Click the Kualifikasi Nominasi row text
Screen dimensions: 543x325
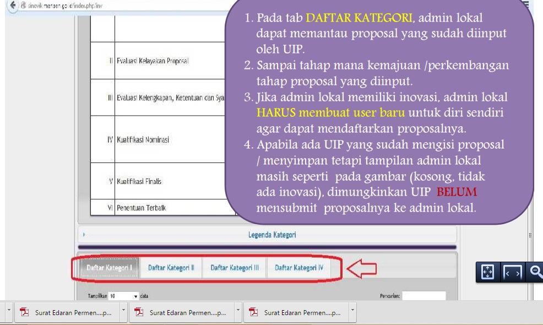(143, 139)
